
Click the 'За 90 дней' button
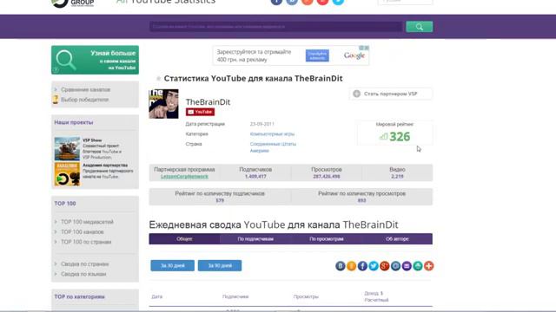(220, 265)
